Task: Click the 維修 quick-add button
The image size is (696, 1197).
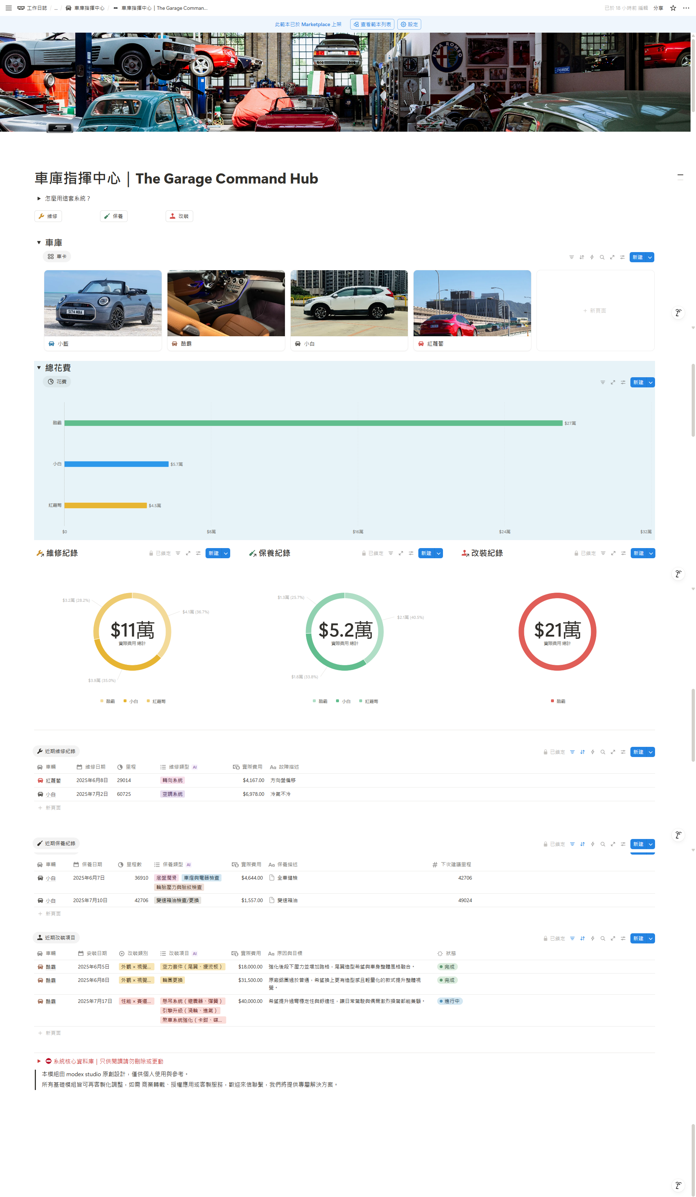Action: [49, 216]
